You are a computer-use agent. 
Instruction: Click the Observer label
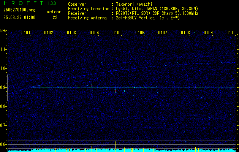(77, 4)
